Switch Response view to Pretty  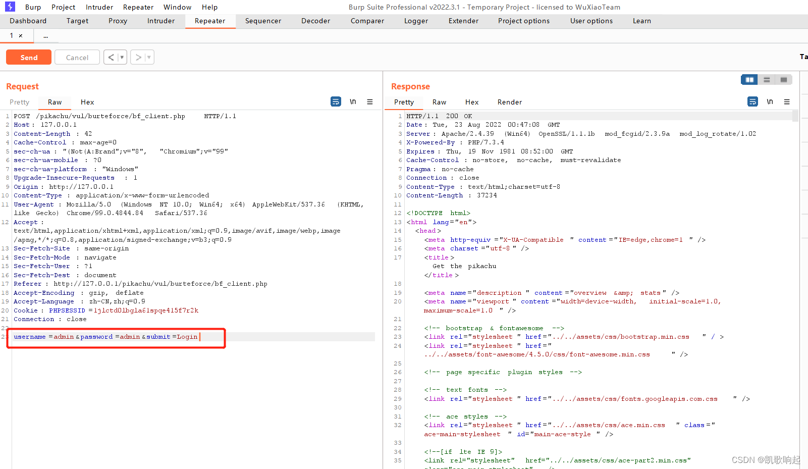[x=404, y=102]
